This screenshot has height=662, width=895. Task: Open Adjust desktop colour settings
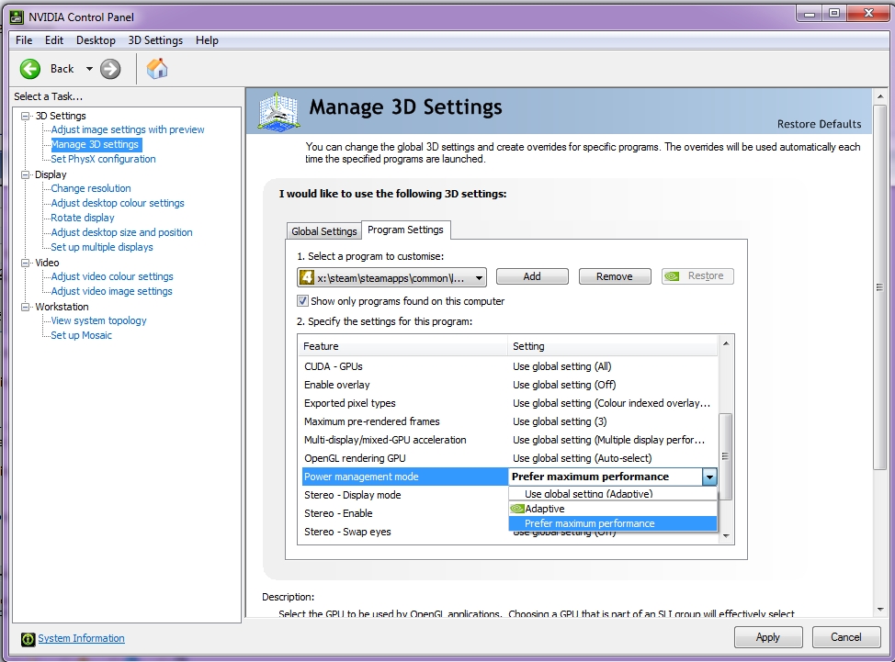click(118, 203)
